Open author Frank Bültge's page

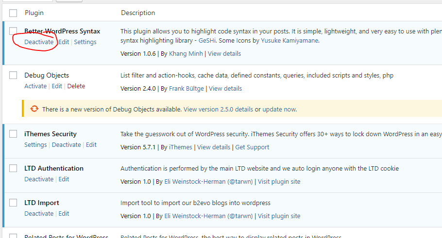click(187, 89)
